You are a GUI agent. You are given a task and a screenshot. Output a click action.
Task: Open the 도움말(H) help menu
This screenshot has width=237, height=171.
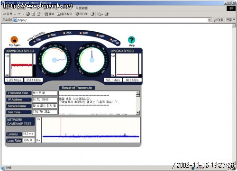pos(82,8)
